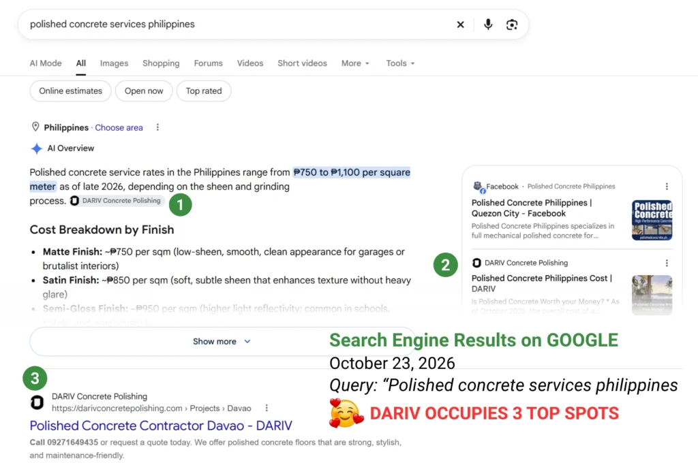Click the Matte Finish bullet text
698x465 pixels.
(x=224, y=259)
